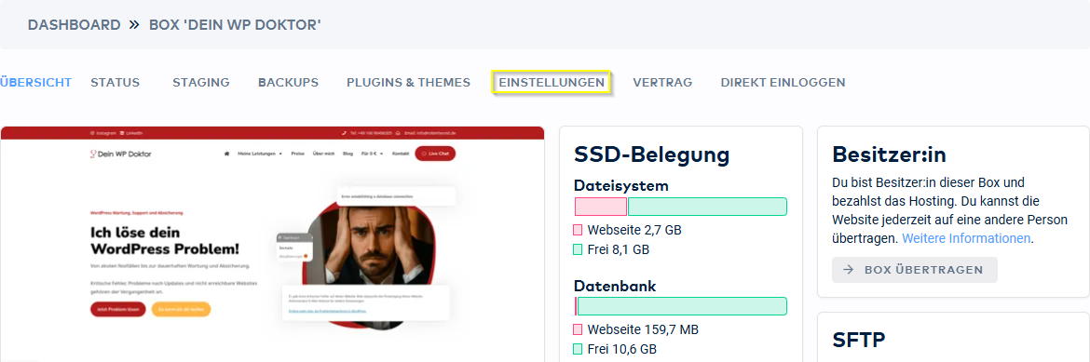This screenshot has height=362, width=1090.
Task: Click the Box übertragen button
Action: (x=915, y=270)
